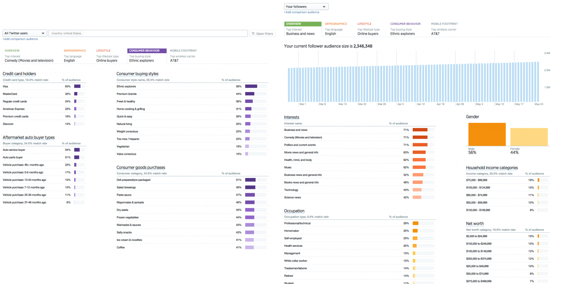Open the left panel's Demographics tab
Viewport: 561px width, 284px height.
click(75, 51)
